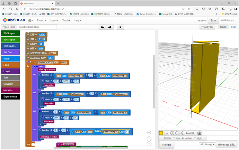Click the Redo arrow button
This screenshot has height=150, width=239.
coord(110,27)
